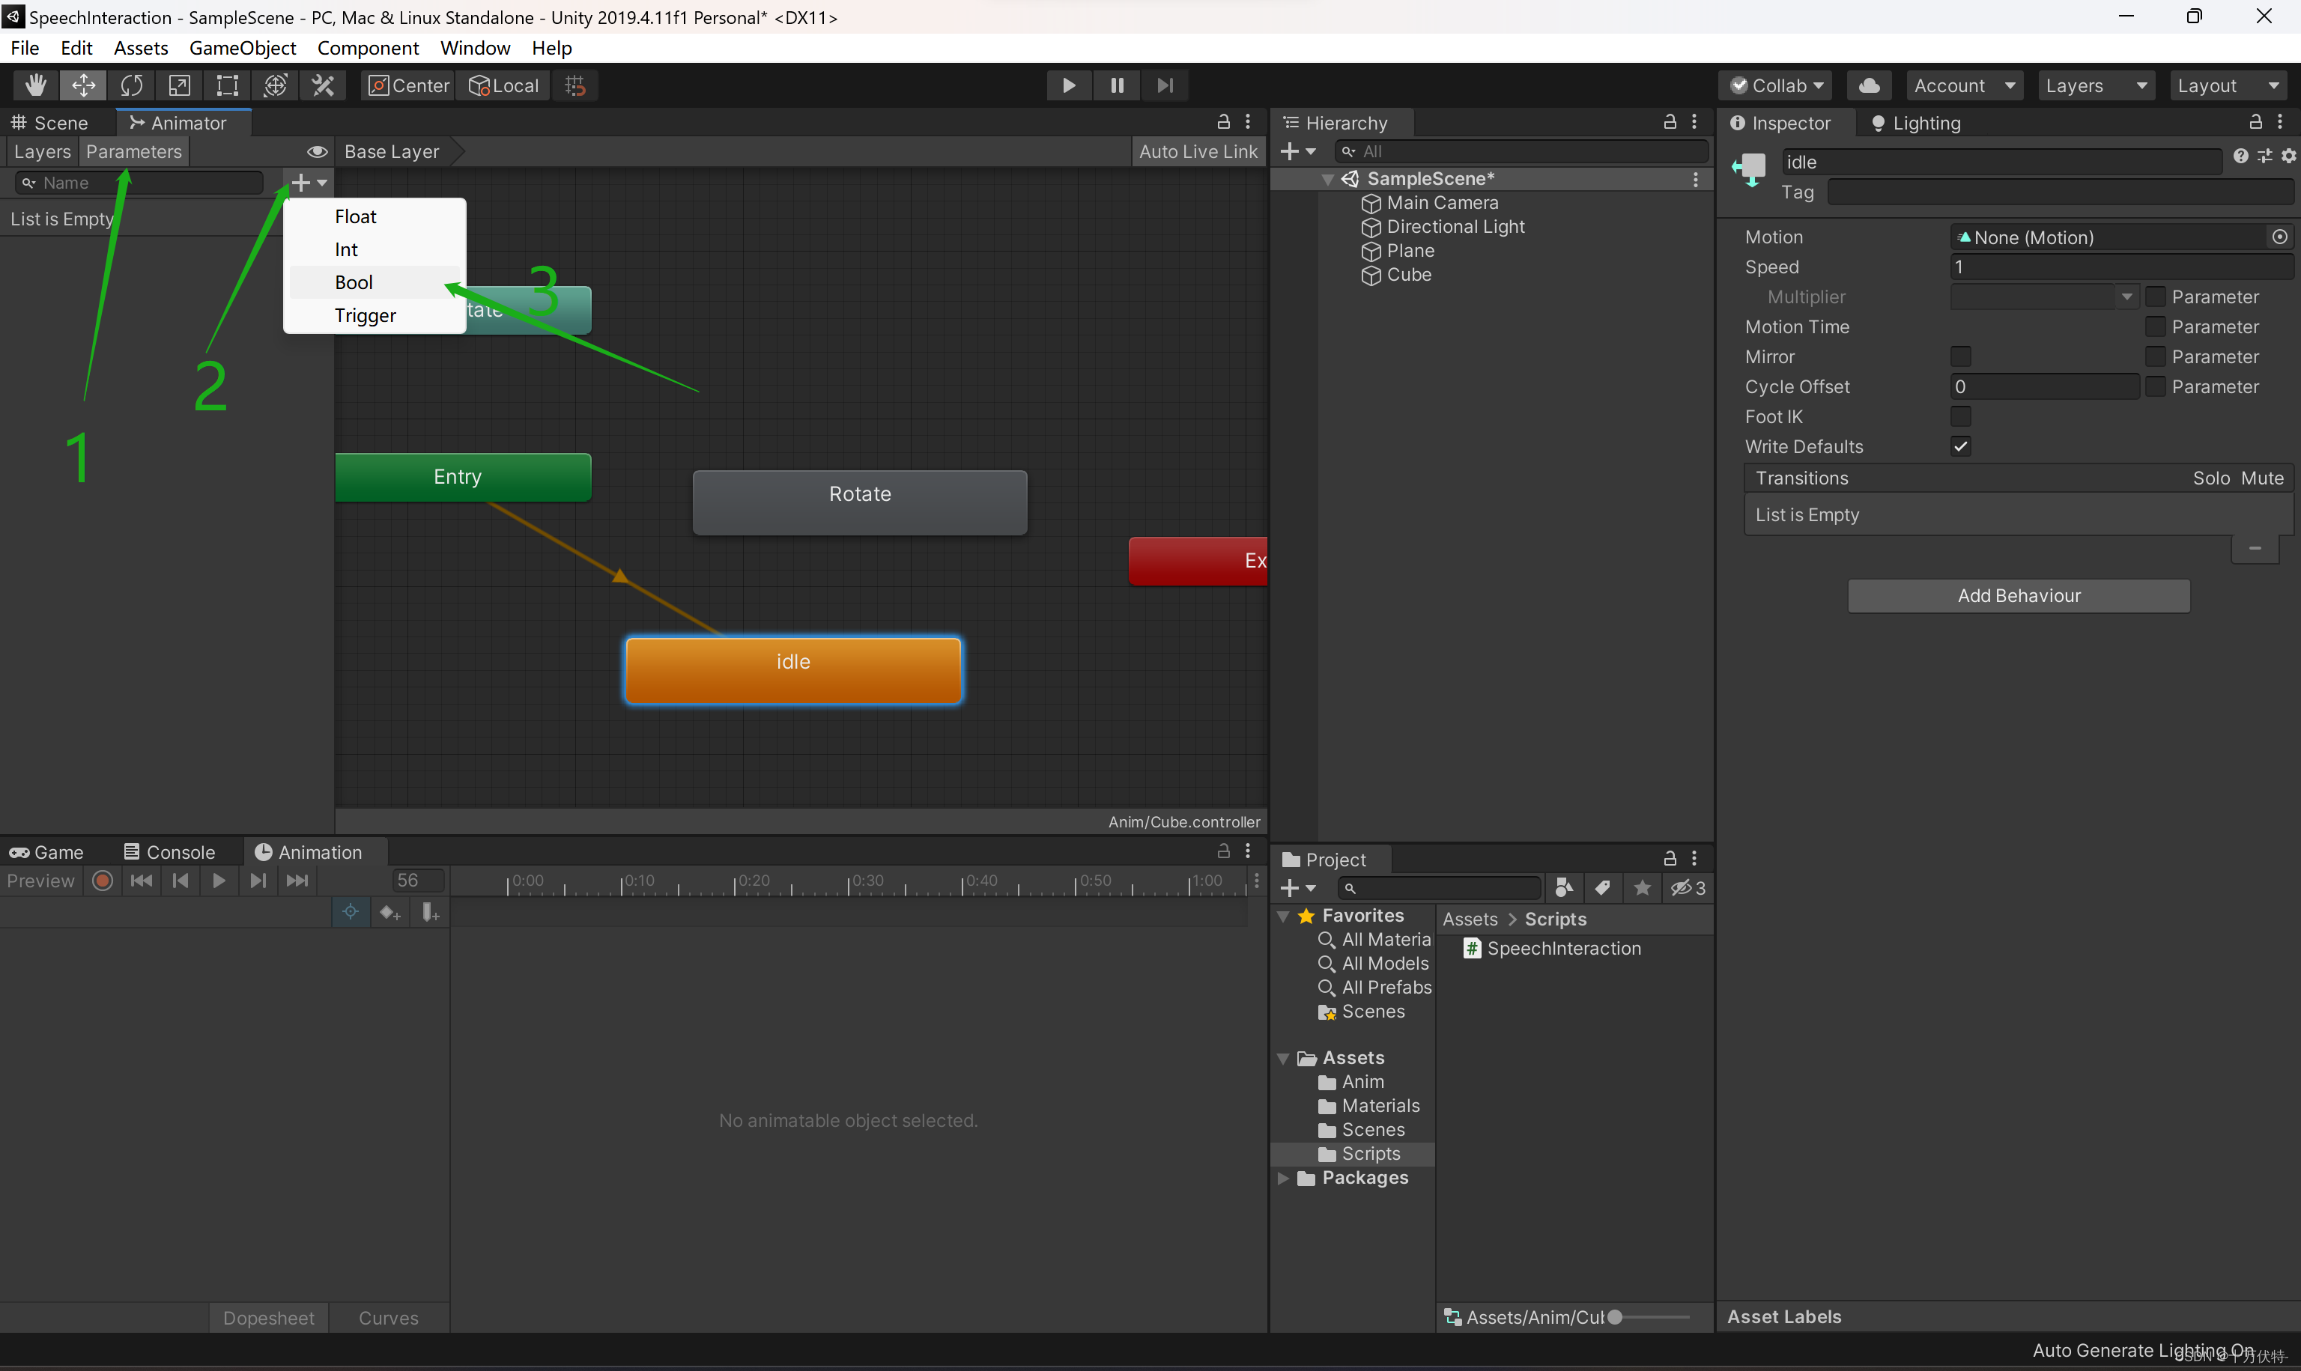The width and height of the screenshot is (2301, 1371).
Task: Switch to the Console tab
Action: (169, 851)
